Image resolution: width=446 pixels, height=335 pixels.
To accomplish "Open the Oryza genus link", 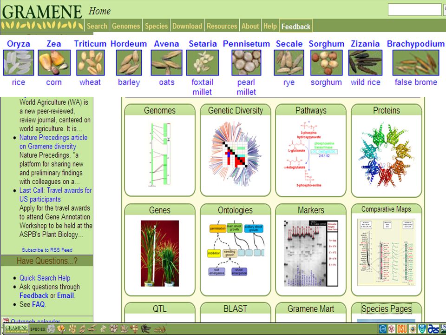I will [x=19, y=44].
